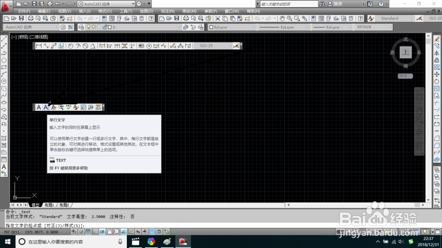
Task: Click the 上 face of the ViewCube
Action: coord(405,53)
